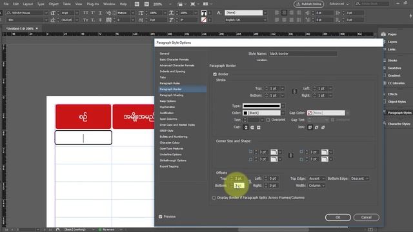Viewport: 413px width, 232px height.
Task: Click Cancel button in dialog
Action: tap(367, 218)
